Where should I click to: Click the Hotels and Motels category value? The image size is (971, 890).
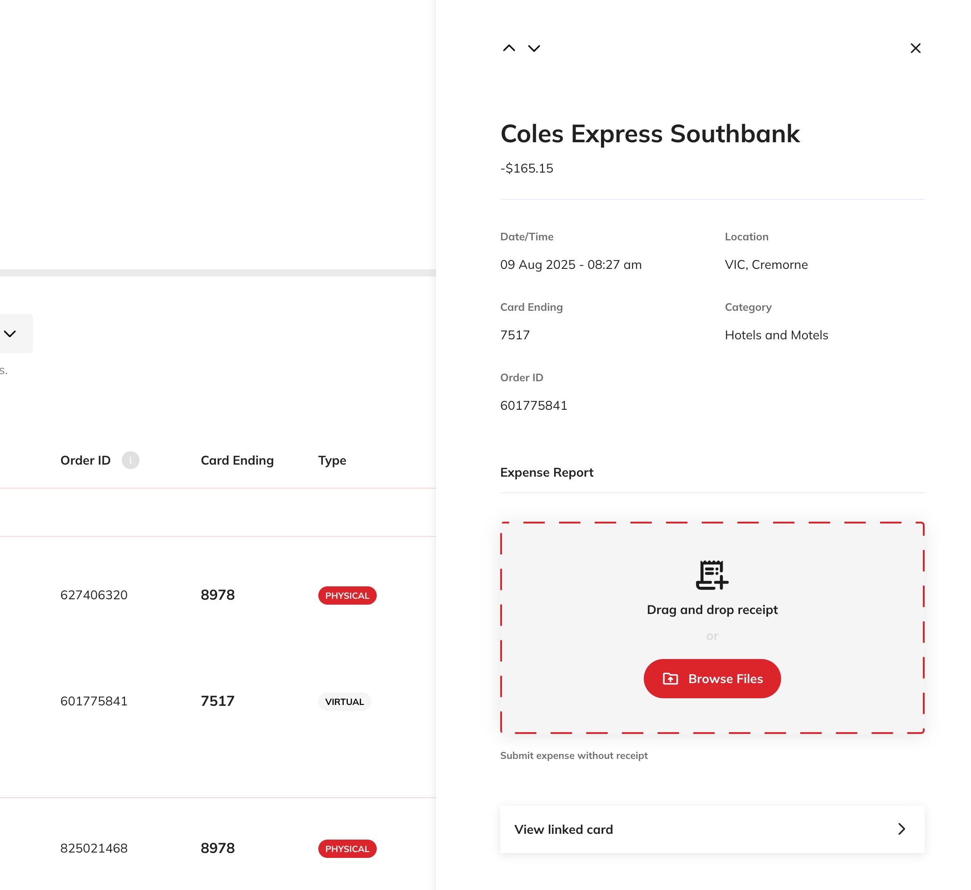click(x=776, y=335)
